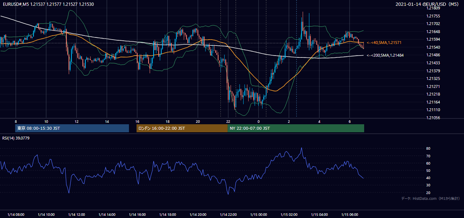Image resolution: width=464 pixels, height=218 pixels.
Task: Click the ロンドン 16:00-22:00 JST session bar
Action: (x=182, y=128)
